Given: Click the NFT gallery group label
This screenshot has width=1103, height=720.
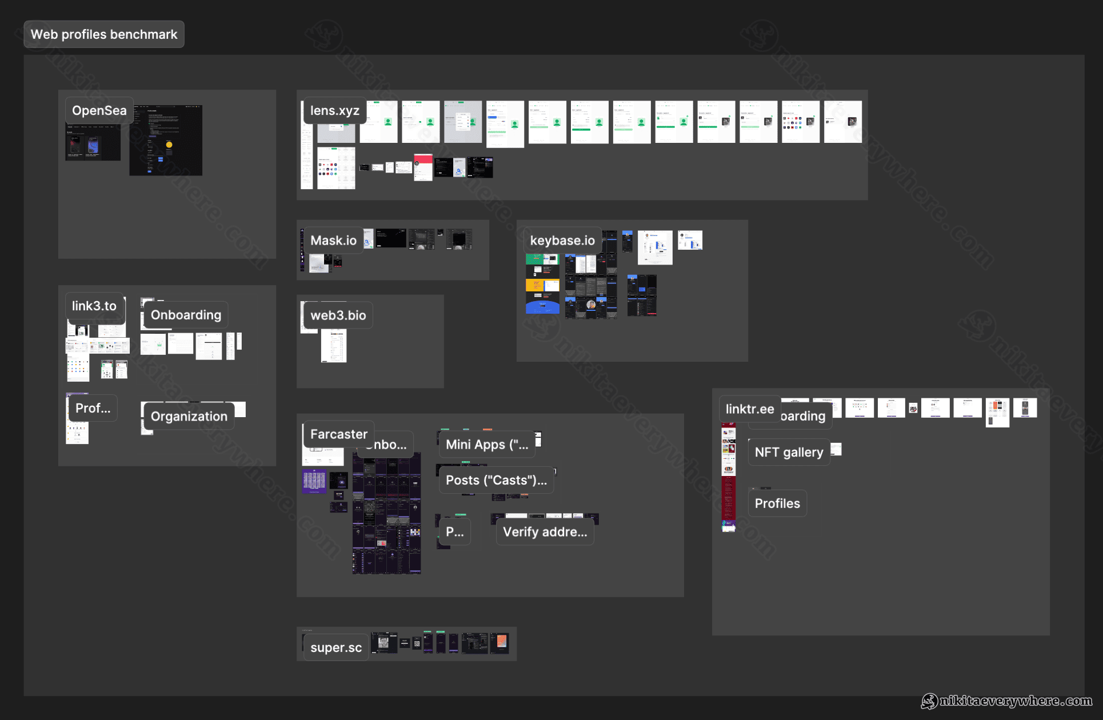Looking at the screenshot, I should [x=788, y=453].
